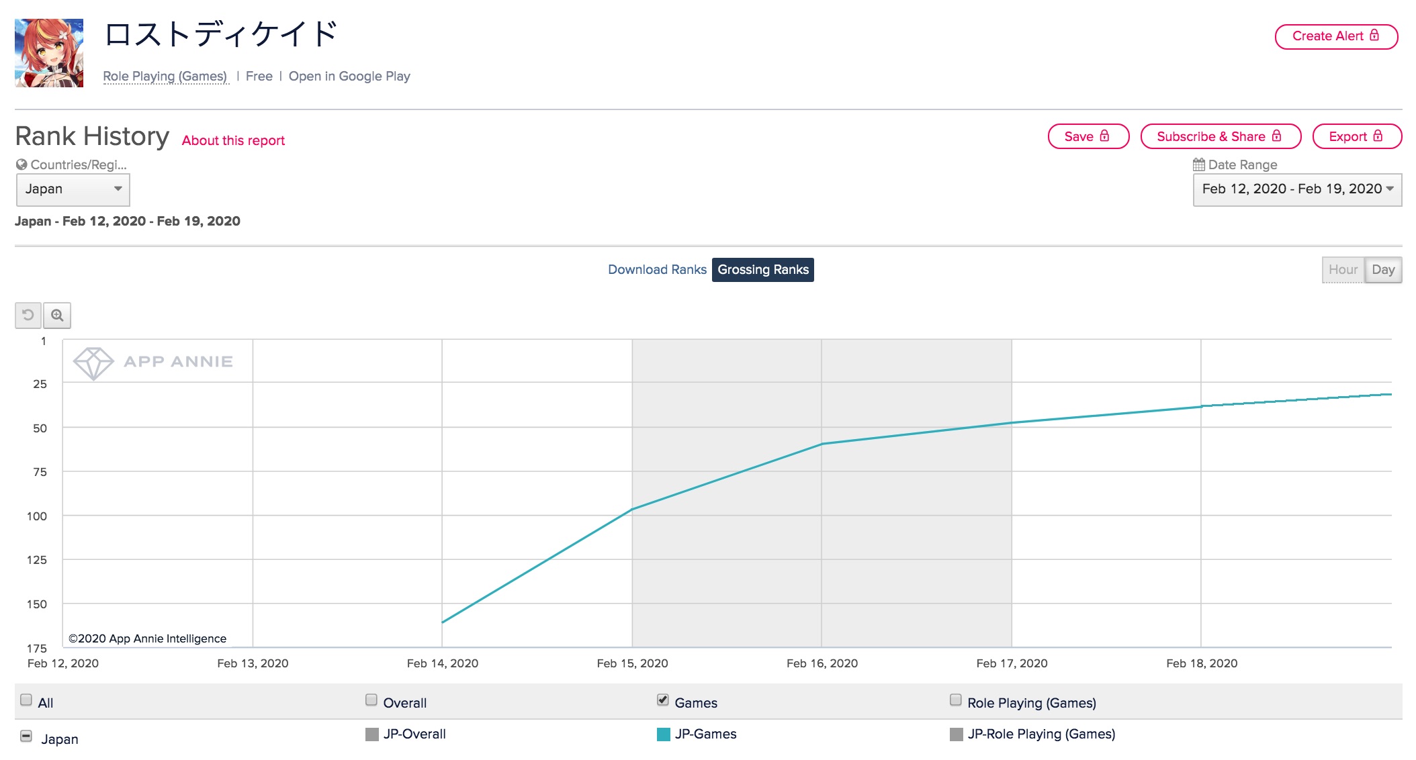Screen dimensions: 1416x760
Task: Export the rank history data
Action: (x=1357, y=136)
